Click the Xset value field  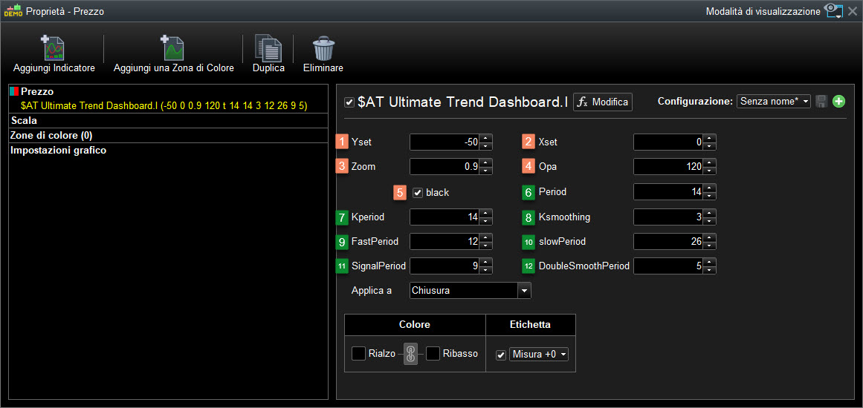click(668, 142)
